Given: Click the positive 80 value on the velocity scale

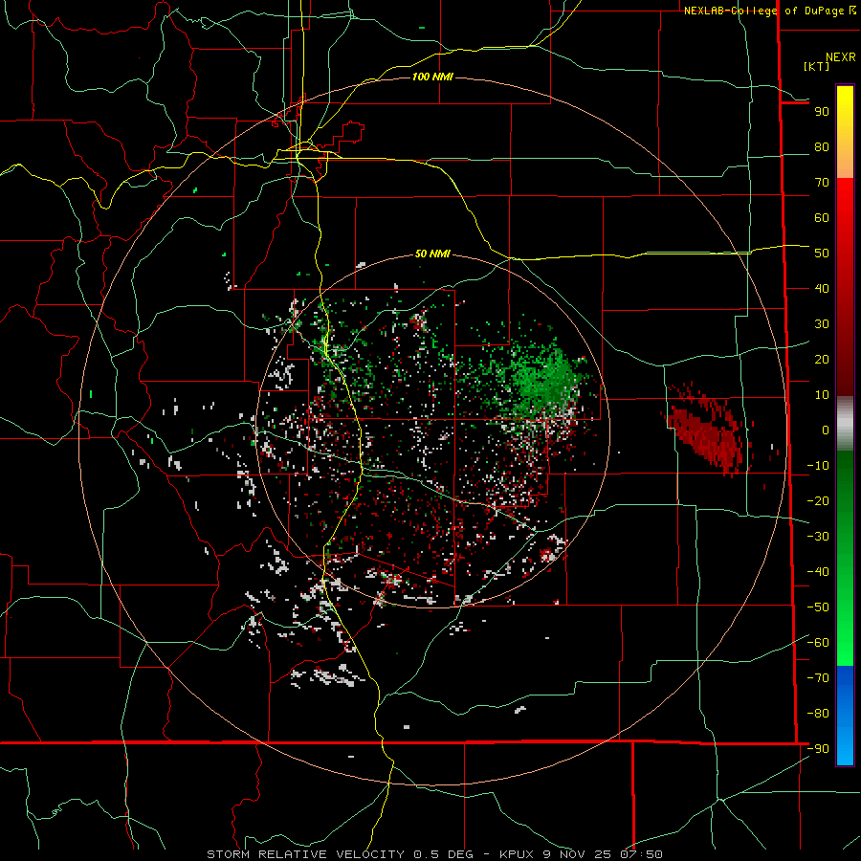Looking at the screenshot, I should pos(822,147).
